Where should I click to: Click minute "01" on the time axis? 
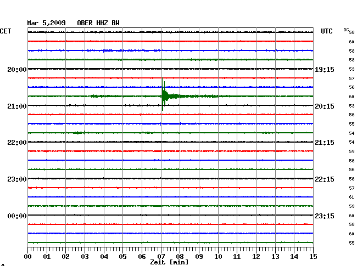pyautogui.click(x=47, y=256)
